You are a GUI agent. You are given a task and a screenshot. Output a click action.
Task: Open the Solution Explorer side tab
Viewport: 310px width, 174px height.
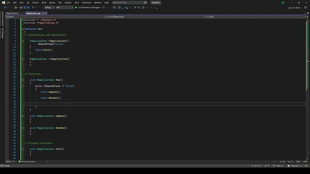pos(2,19)
